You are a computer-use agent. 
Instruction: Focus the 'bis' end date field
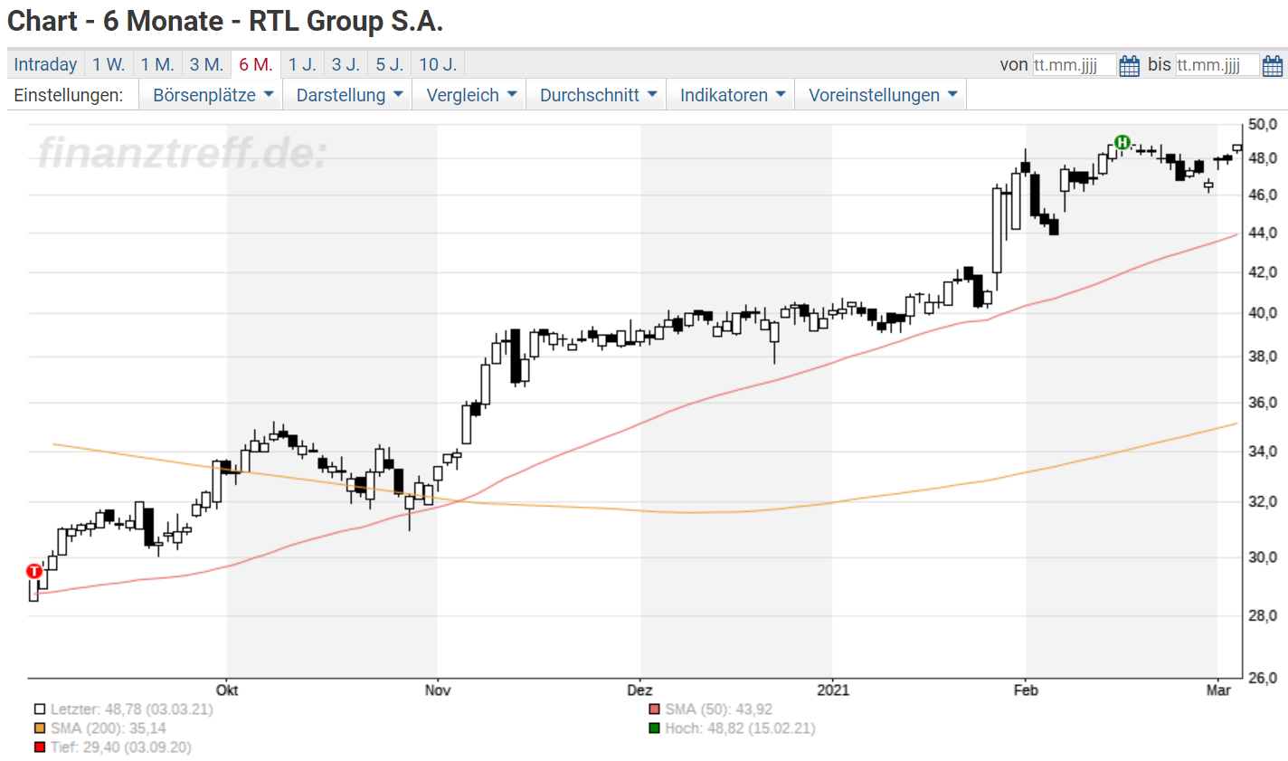click(x=1217, y=65)
